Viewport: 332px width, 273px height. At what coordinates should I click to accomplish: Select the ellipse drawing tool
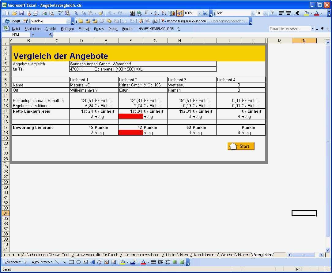(78, 262)
